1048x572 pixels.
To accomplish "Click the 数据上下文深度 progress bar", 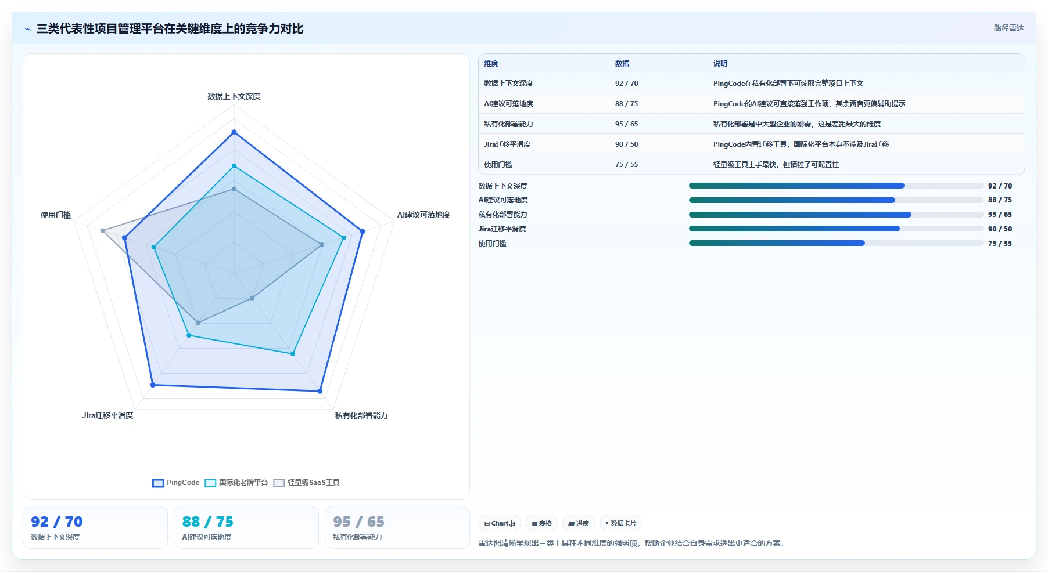I will point(836,186).
